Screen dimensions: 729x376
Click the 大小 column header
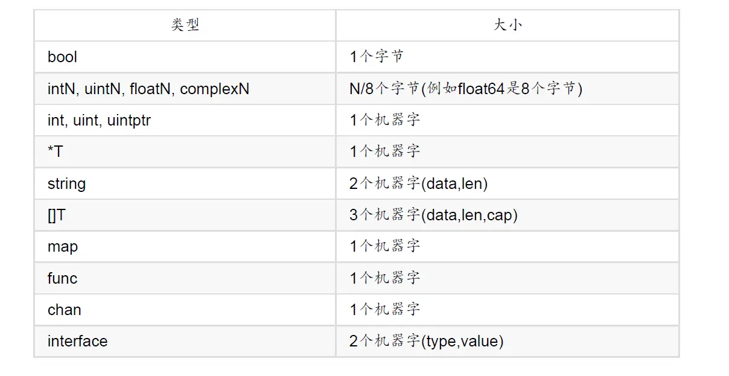click(507, 25)
